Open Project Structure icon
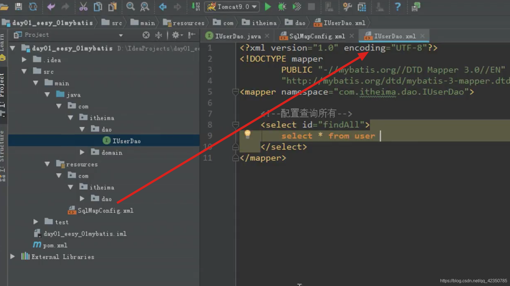The image size is (510, 286). 362,7
